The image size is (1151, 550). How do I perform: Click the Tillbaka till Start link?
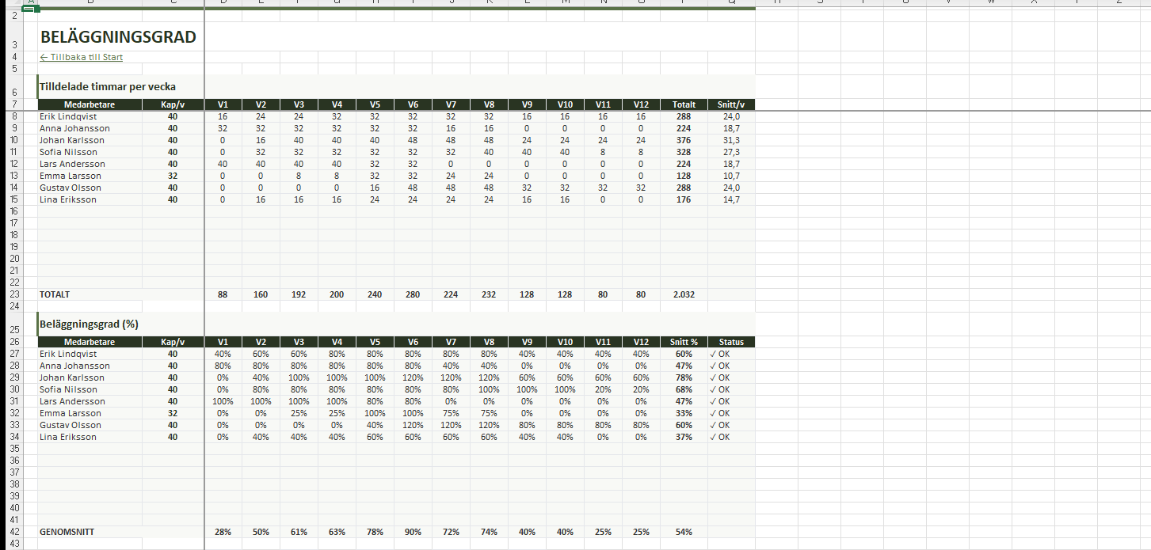81,57
